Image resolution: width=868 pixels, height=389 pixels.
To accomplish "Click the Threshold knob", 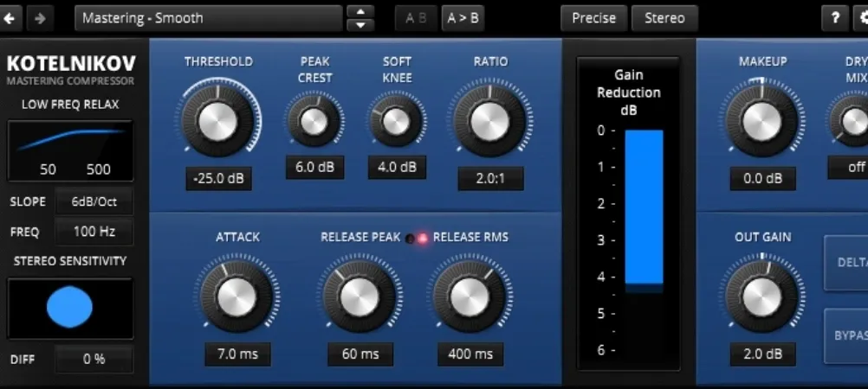I will coord(217,122).
